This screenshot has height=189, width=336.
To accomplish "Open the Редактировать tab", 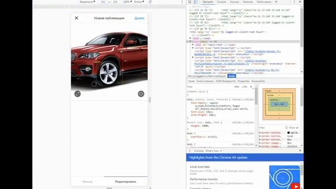I will click(126, 182).
